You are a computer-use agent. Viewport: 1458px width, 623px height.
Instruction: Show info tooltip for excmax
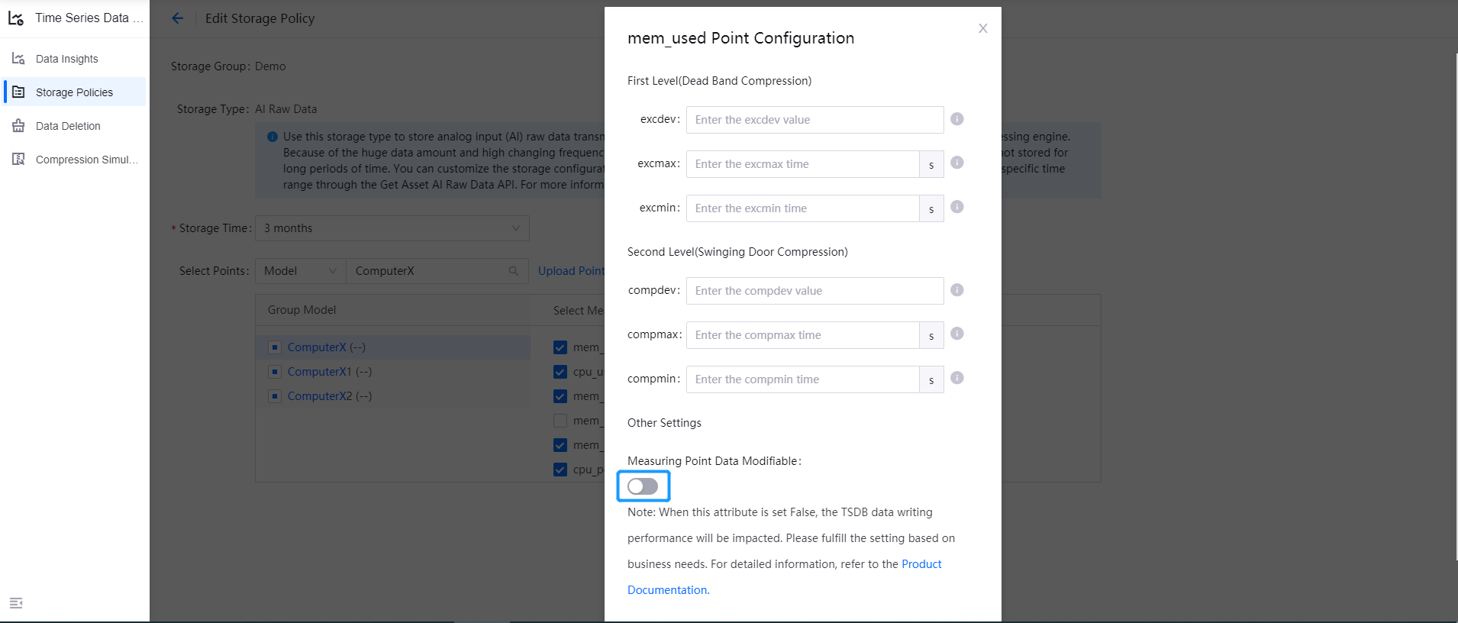pos(957,163)
